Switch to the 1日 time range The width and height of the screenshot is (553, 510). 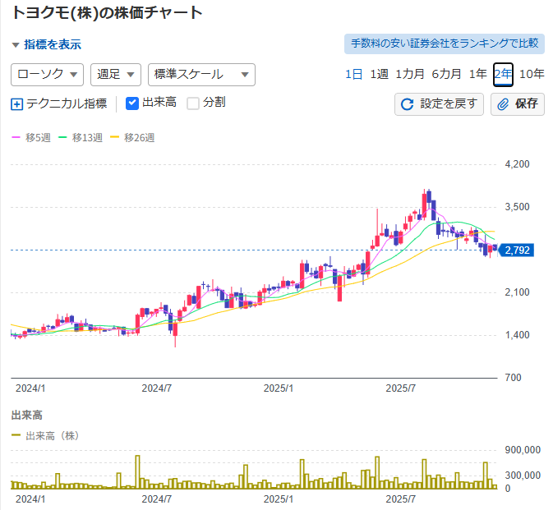click(x=353, y=74)
